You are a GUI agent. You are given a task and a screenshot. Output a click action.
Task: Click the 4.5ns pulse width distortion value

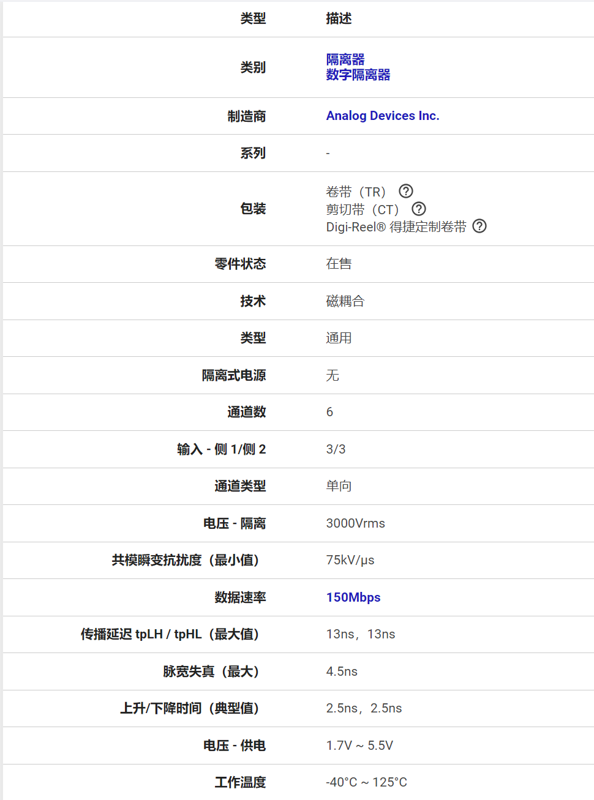click(342, 671)
